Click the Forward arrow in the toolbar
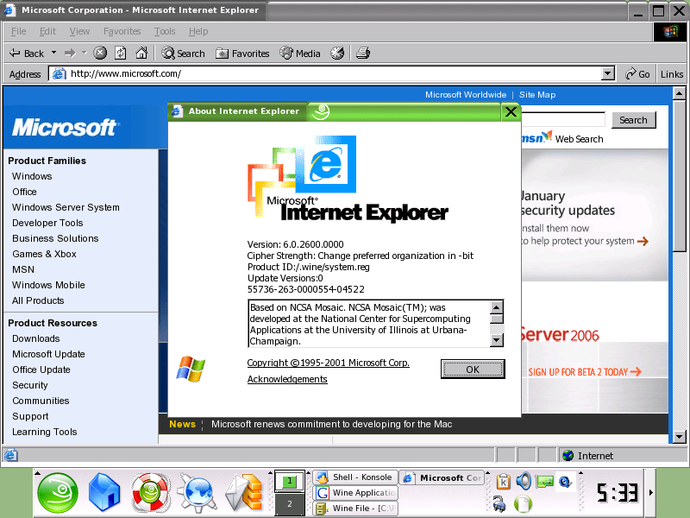This screenshot has width=690, height=518. tap(70, 54)
